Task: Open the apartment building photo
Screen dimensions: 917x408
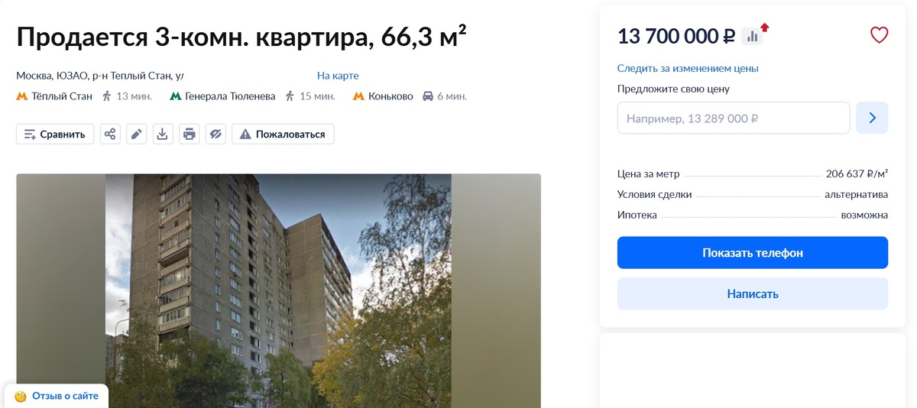Action: (x=278, y=291)
